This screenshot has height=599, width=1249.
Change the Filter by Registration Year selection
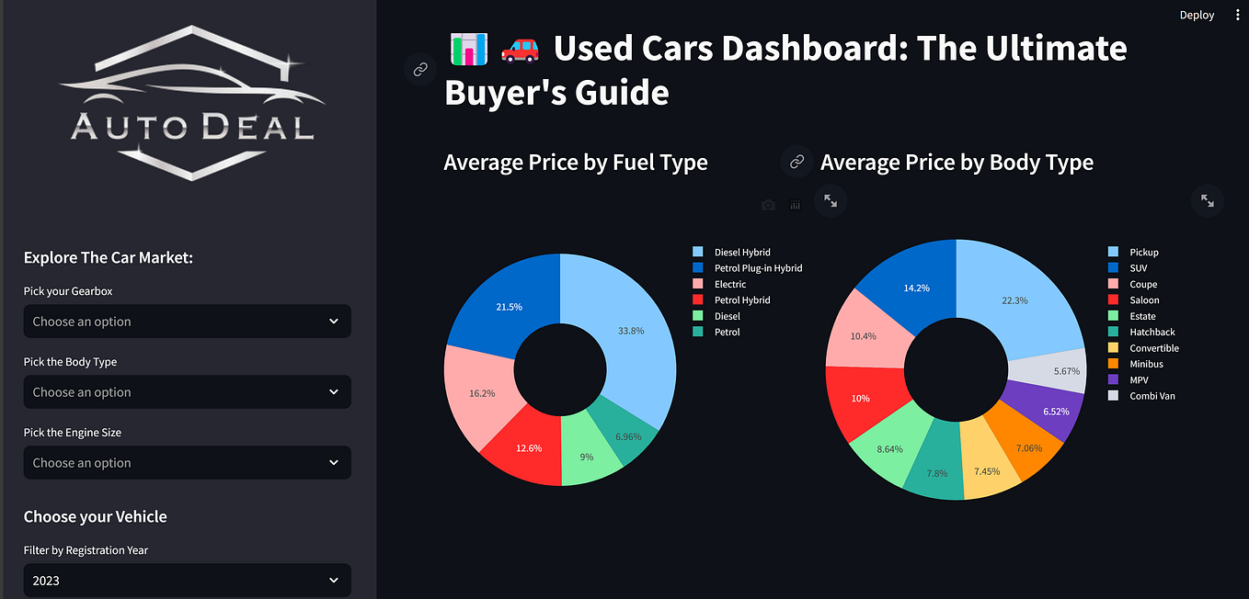(187, 580)
